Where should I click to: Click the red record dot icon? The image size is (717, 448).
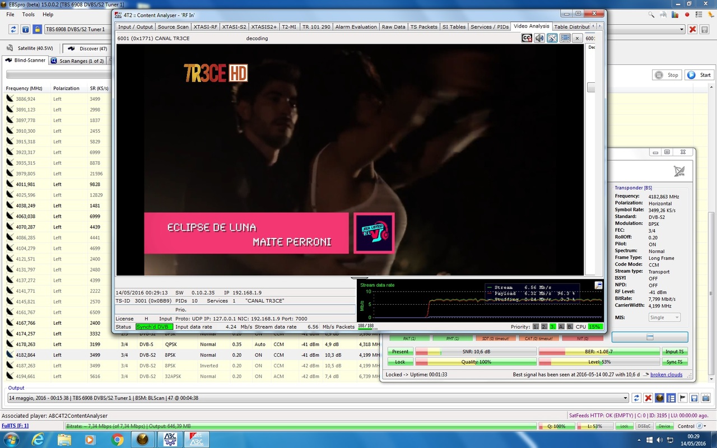coord(687,15)
